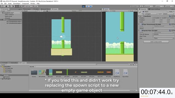Viewport: 175px width, 98px height.
Task: Open the GameObject menu
Action: tap(17, 4)
